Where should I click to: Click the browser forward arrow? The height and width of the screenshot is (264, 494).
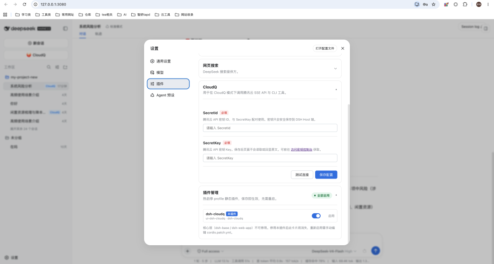(x=15, y=5)
